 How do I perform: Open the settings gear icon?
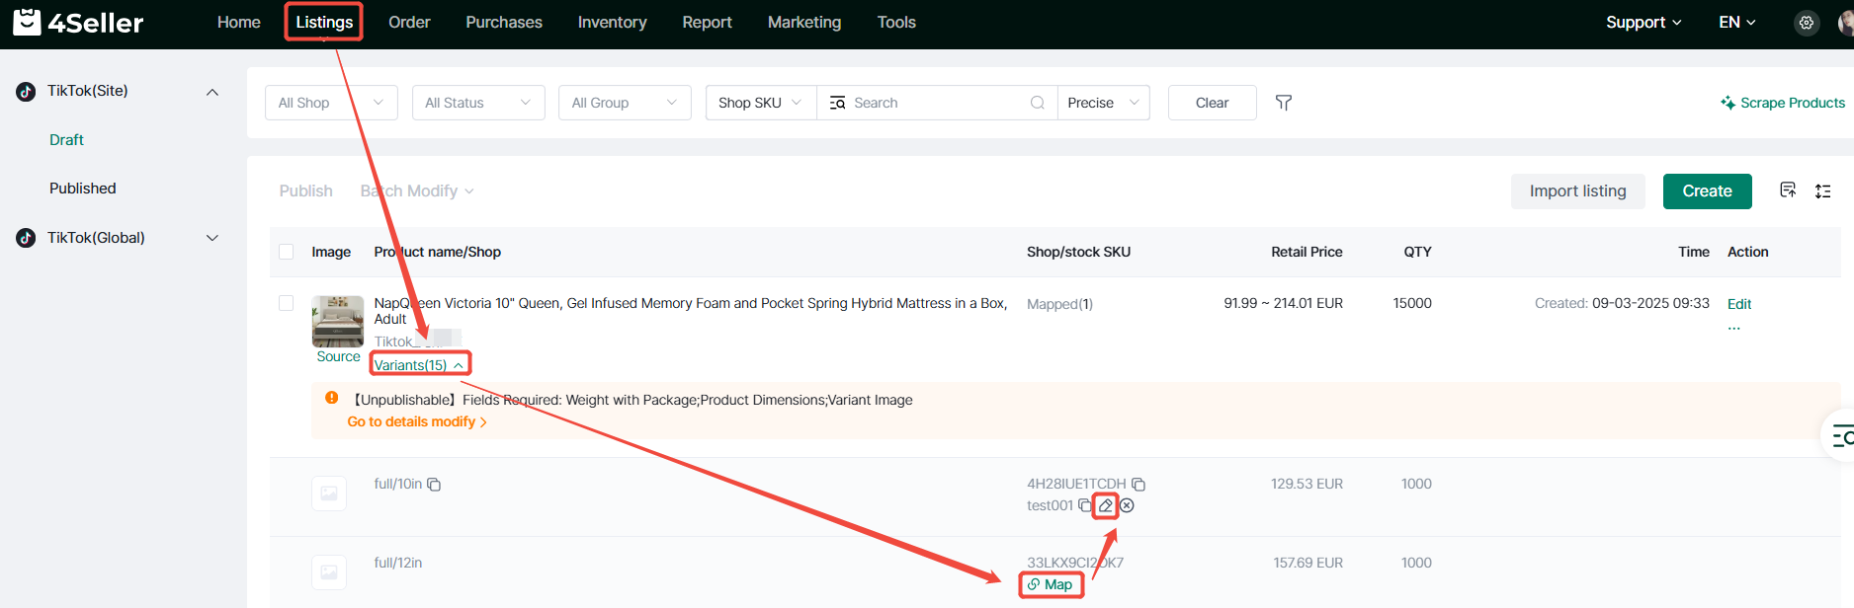coord(1807,23)
